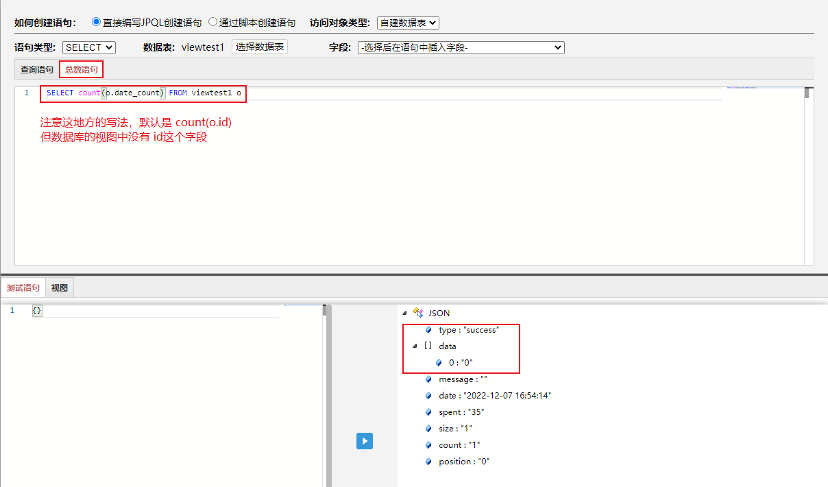Viewport: 828px width, 487px height.
Task: Open the 字段 field-insertion dropdown
Action: [x=461, y=47]
